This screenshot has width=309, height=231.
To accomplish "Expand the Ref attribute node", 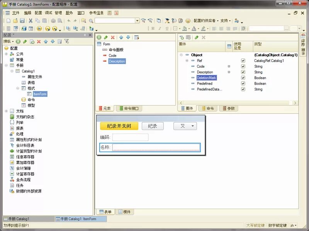I will click(x=187, y=61).
